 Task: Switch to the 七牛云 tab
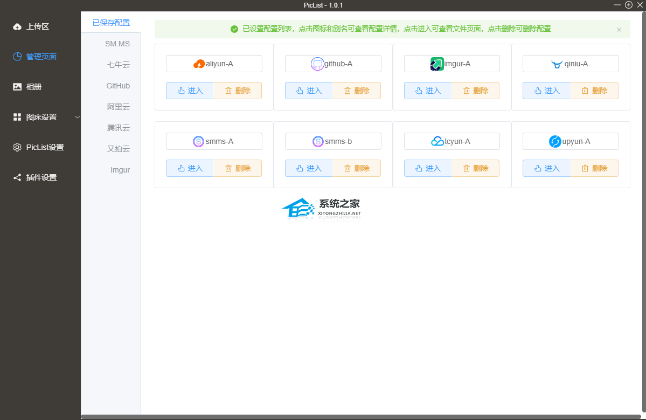(x=118, y=65)
